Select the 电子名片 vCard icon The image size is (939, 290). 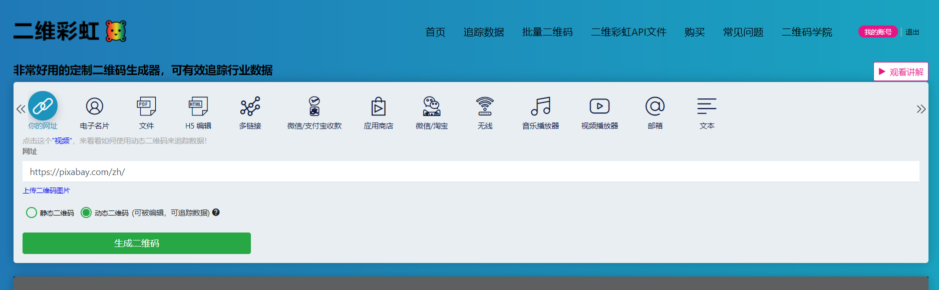tap(94, 106)
